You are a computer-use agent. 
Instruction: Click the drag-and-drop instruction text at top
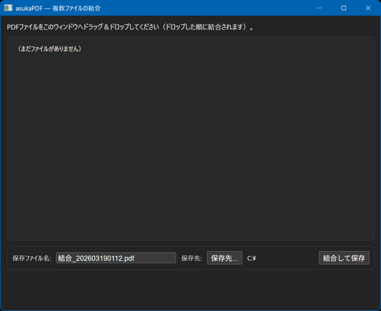click(129, 27)
